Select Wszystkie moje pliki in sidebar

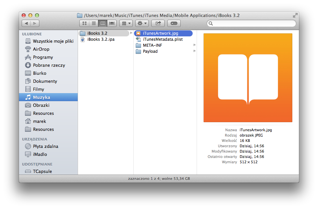click(53, 41)
